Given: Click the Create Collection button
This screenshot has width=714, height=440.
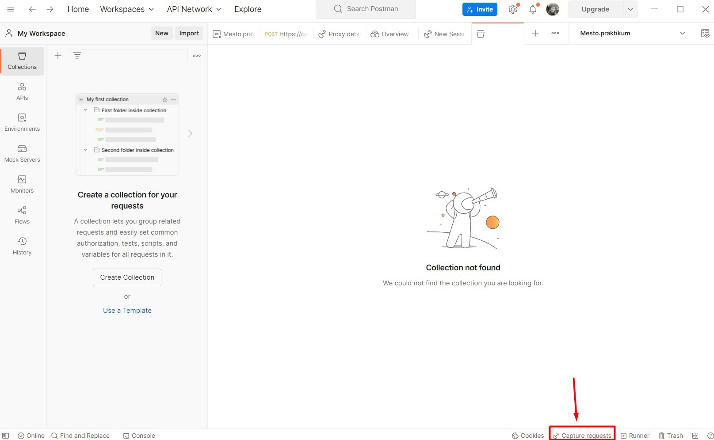Looking at the screenshot, I should [x=127, y=277].
